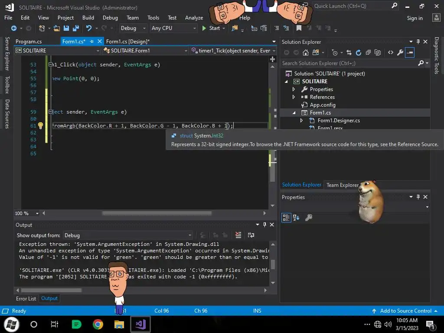Click the Find in Files toolbar icon

tap(235, 28)
